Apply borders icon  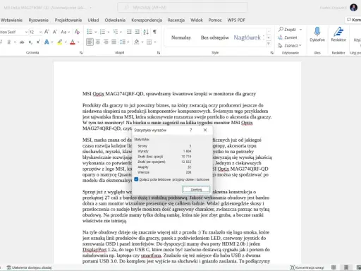coord(149,42)
